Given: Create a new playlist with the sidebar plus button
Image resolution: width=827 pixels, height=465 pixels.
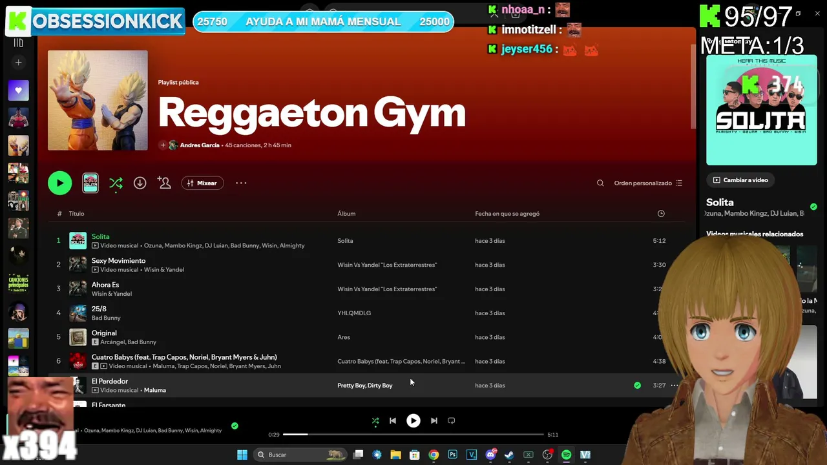Looking at the screenshot, I should (18, 63).
